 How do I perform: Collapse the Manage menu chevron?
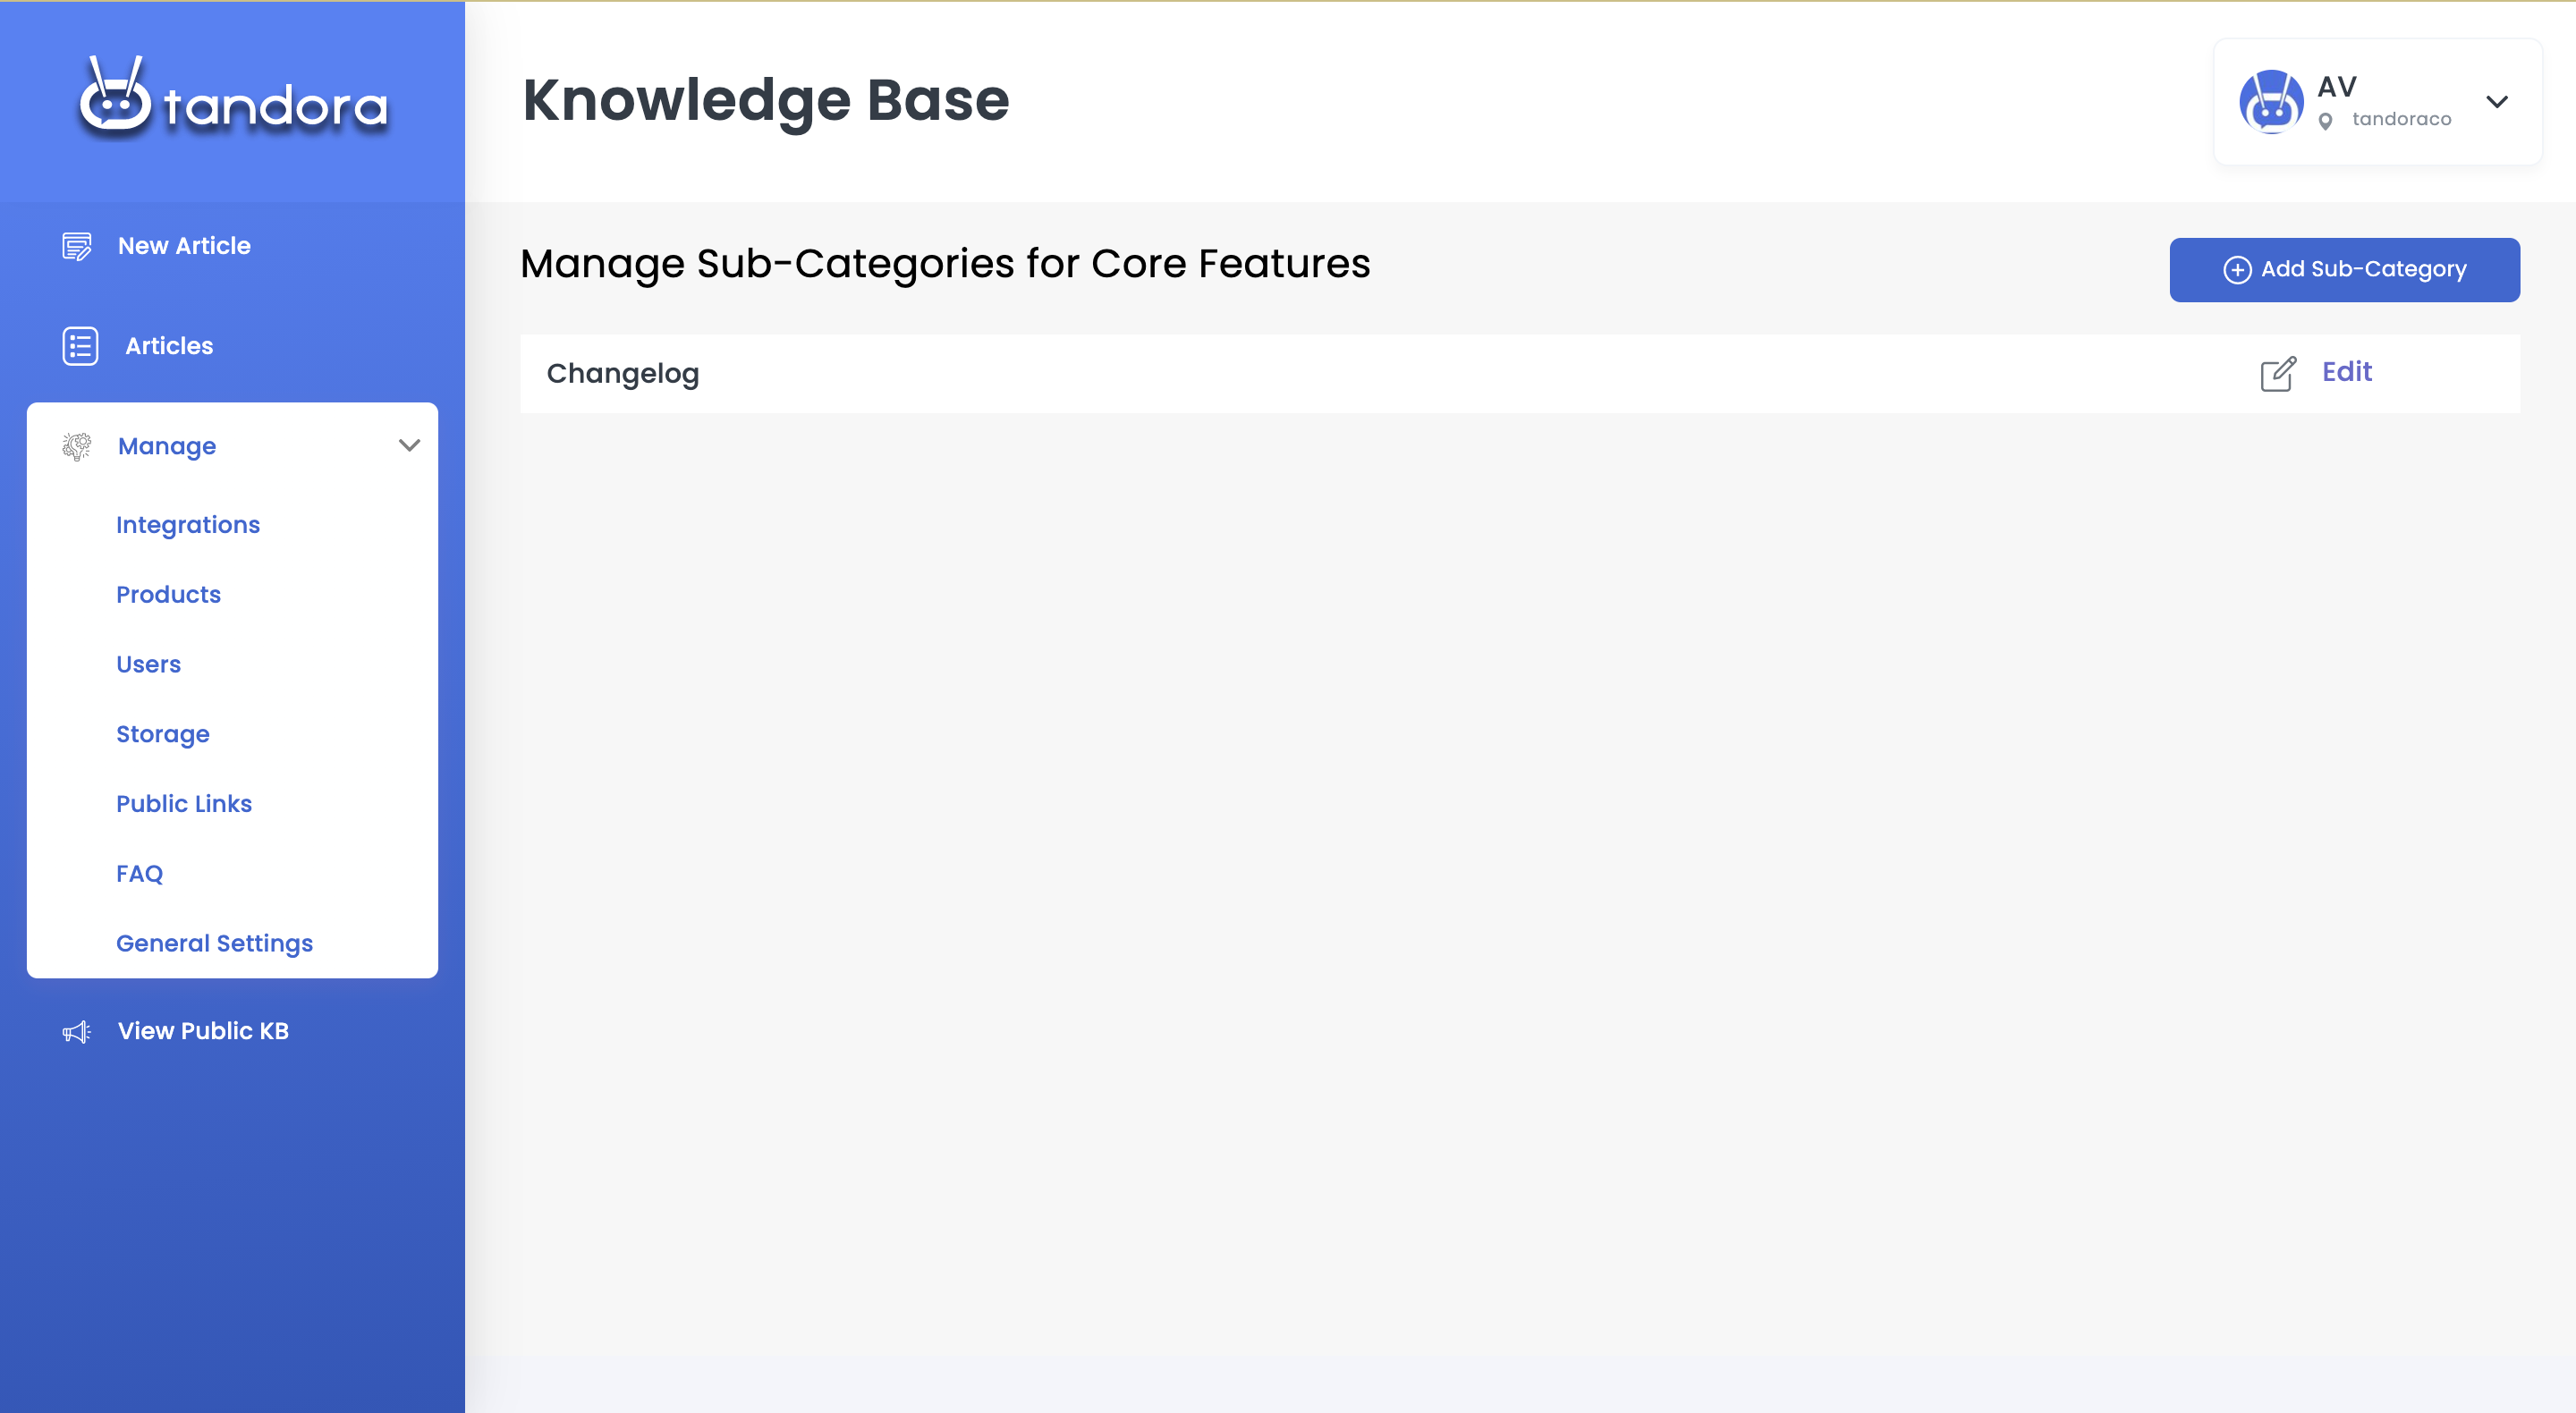[x=409, y=446]
